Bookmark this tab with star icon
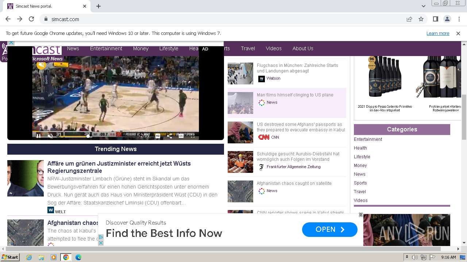The width and height of the screenshot is (467, 262). tap(421, 19)
